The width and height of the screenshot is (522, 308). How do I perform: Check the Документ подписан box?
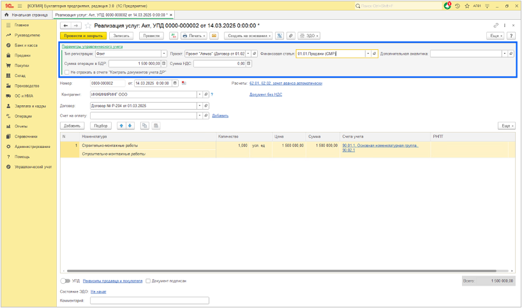point(148,281)
